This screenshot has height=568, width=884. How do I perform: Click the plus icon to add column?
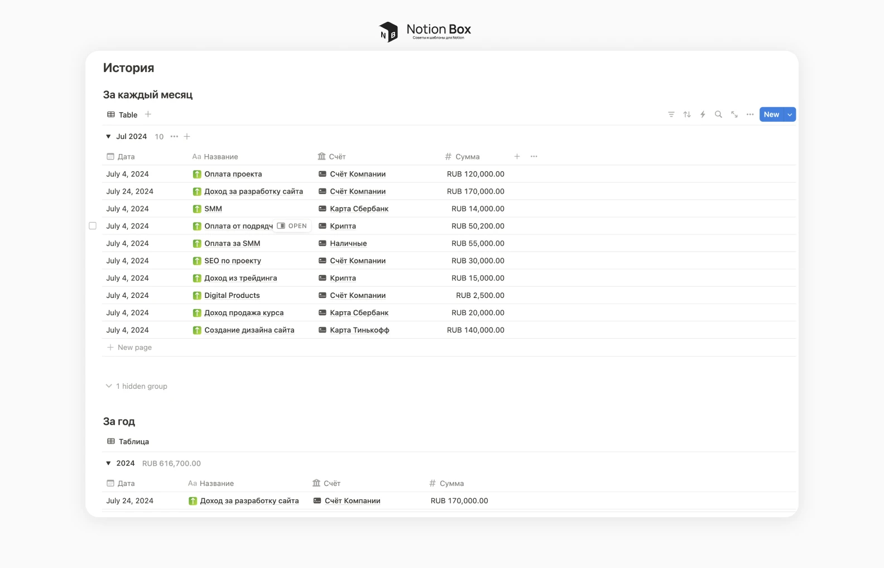pos(517,157)
